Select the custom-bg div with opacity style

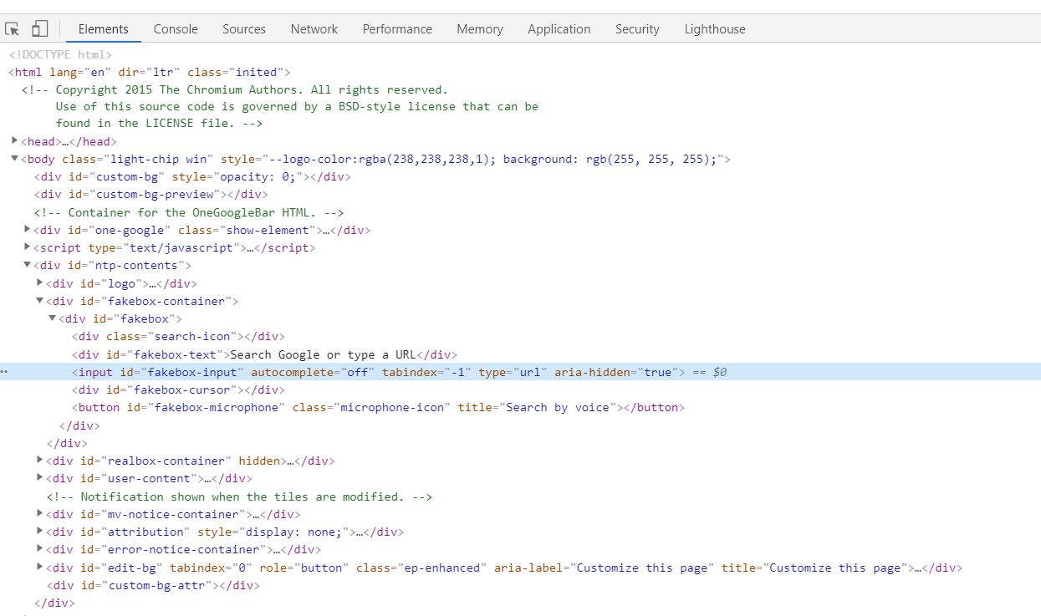click(192, 176)
